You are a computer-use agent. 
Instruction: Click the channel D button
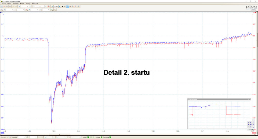pos(55,10)
